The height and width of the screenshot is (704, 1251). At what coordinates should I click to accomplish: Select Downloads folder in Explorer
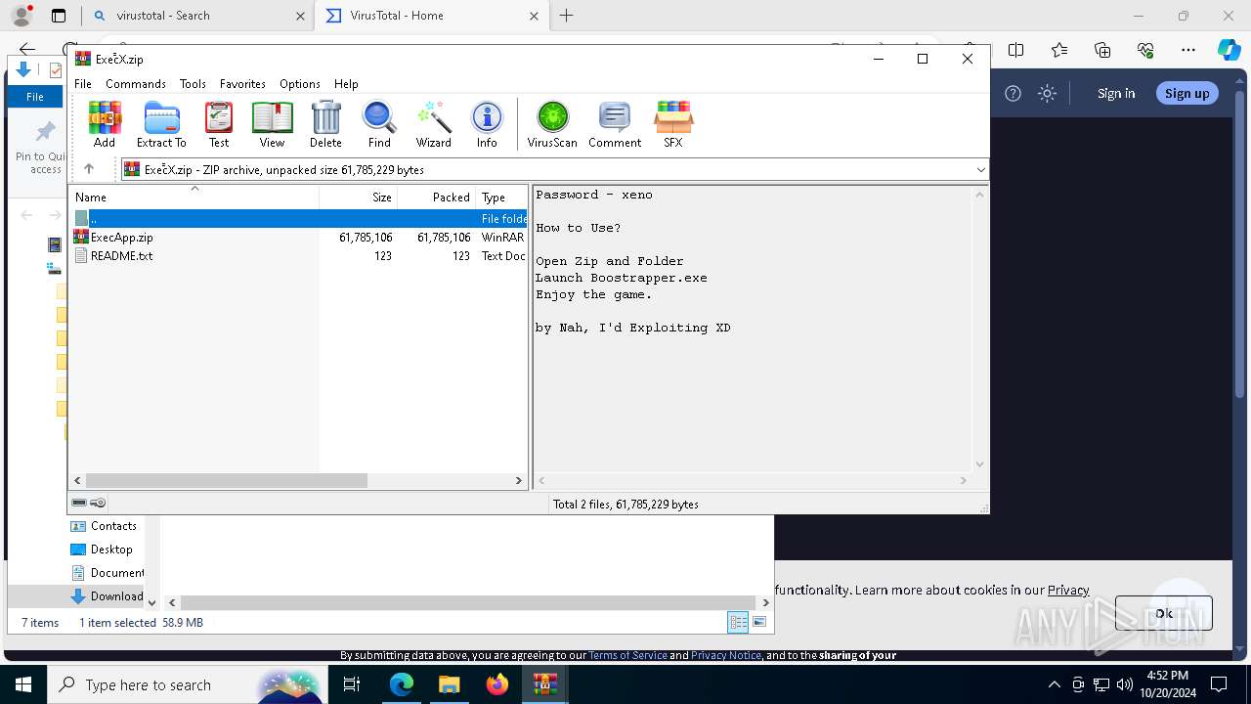click(108, 596)
